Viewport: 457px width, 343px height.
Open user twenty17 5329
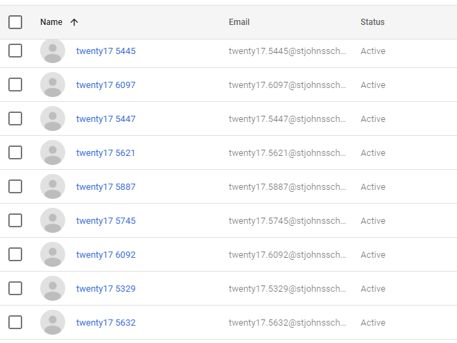[x=106, y=288]
